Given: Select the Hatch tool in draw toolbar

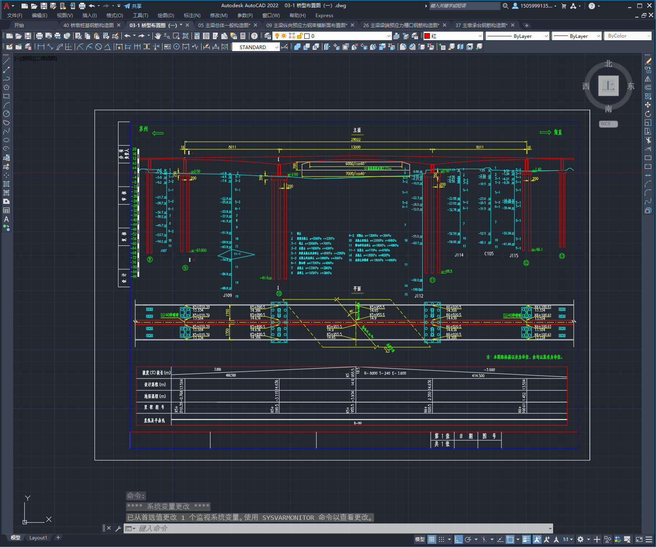Looking at the screenshot, I should [x=6, y=184].
